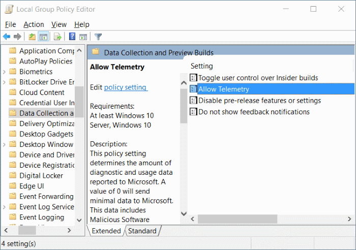
Task: Click settings list scroll right arrow
Action: [x=349, y=219]
